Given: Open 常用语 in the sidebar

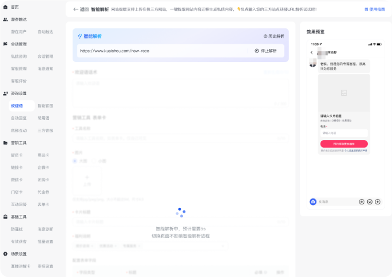Looking at the screenshot, I should (x=43, y=118).
